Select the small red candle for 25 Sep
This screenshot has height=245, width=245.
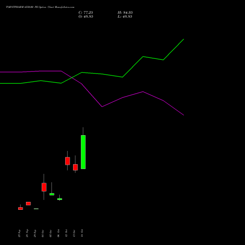click(x=21, y=208)
